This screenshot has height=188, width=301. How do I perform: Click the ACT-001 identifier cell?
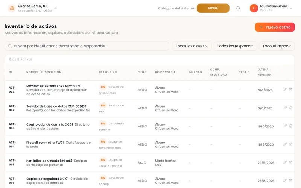[12, 90]
